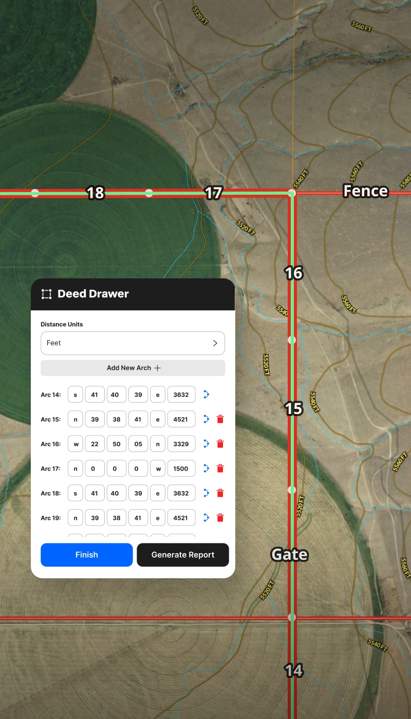Viewport: 411px width, 719px height.
Task: Click the chevron arrow in the Feet selector
Action: click(x=215, y=343)
